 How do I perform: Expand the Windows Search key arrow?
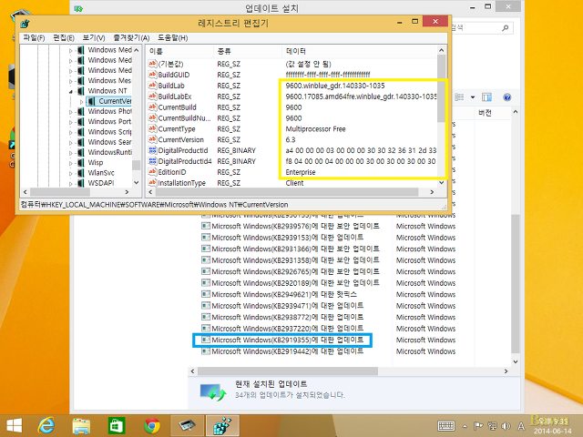click(71, 142)
